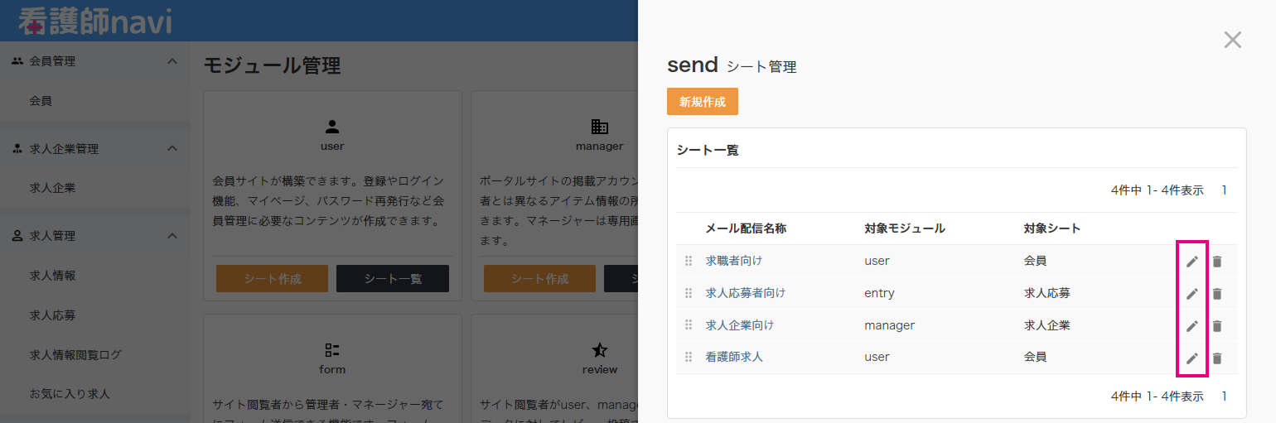The width and height of the screenshot is (1276, 423).
Task: Edit the 求人企業向け sheet via pencil icon
Action: (x=1191, y=326)
